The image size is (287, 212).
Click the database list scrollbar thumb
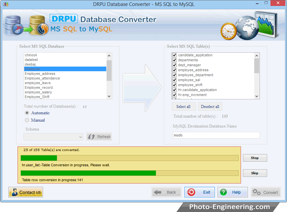tap(109, 71)
